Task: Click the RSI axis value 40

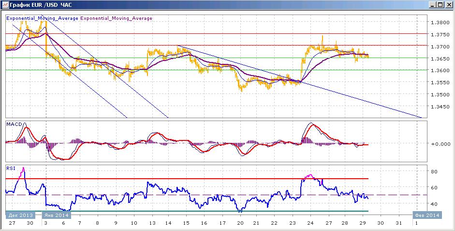Action: point(434,204)
